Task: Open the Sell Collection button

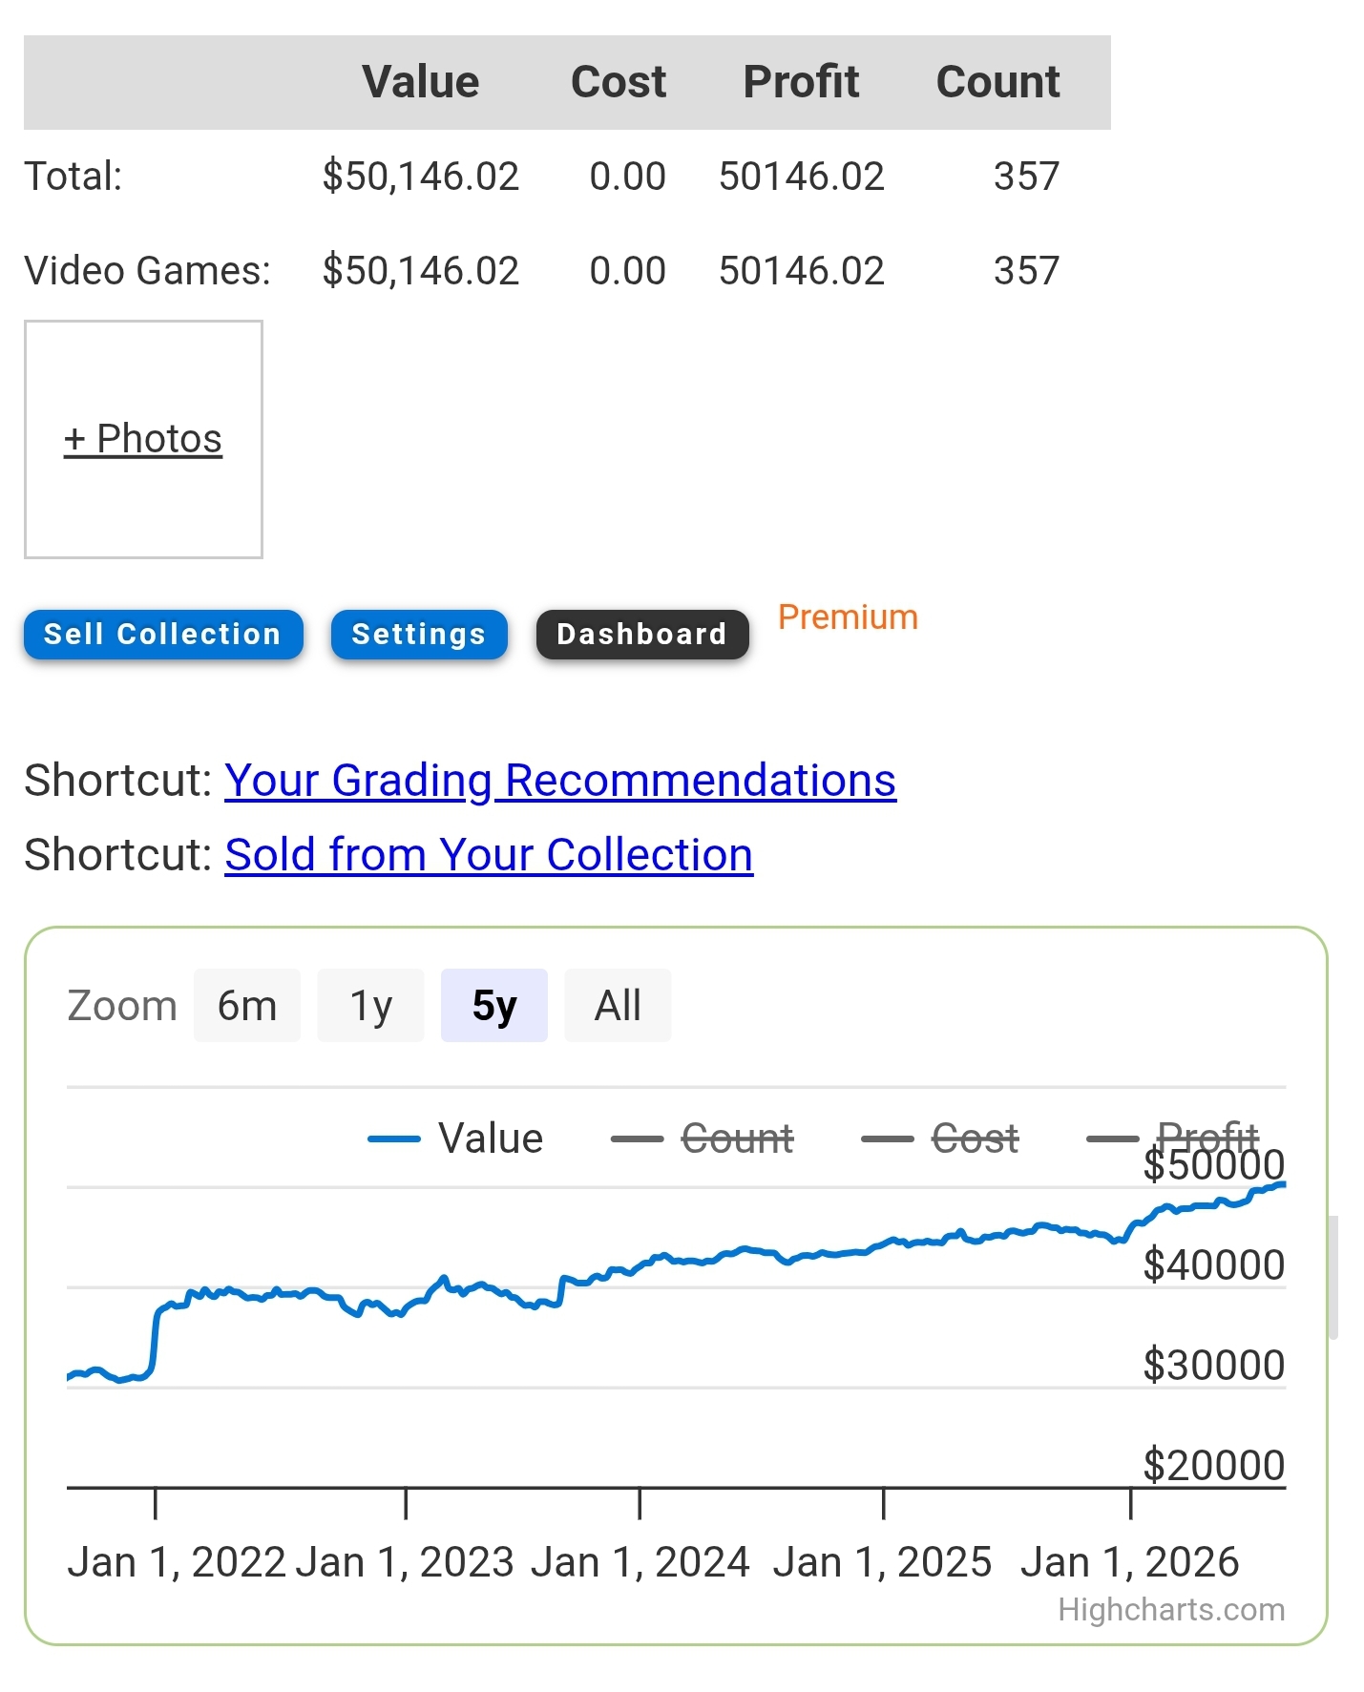Action: (163, 635)
